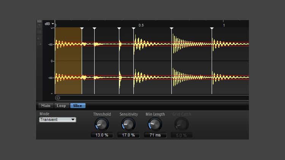Click the 71 ms Min Length field

point(155,135)
